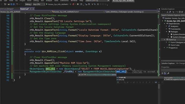
Task: Click the Alphabetical sort icon in Properties
Action: tap(165, 73)
